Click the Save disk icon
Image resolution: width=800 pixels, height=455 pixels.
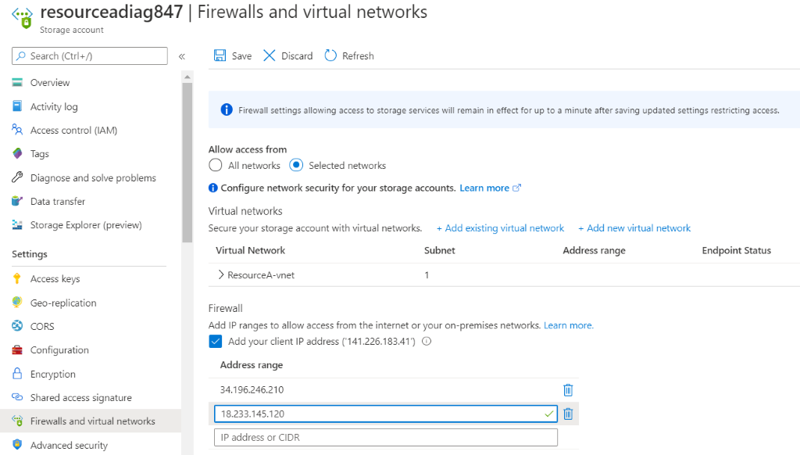click(x=220, y=56)
